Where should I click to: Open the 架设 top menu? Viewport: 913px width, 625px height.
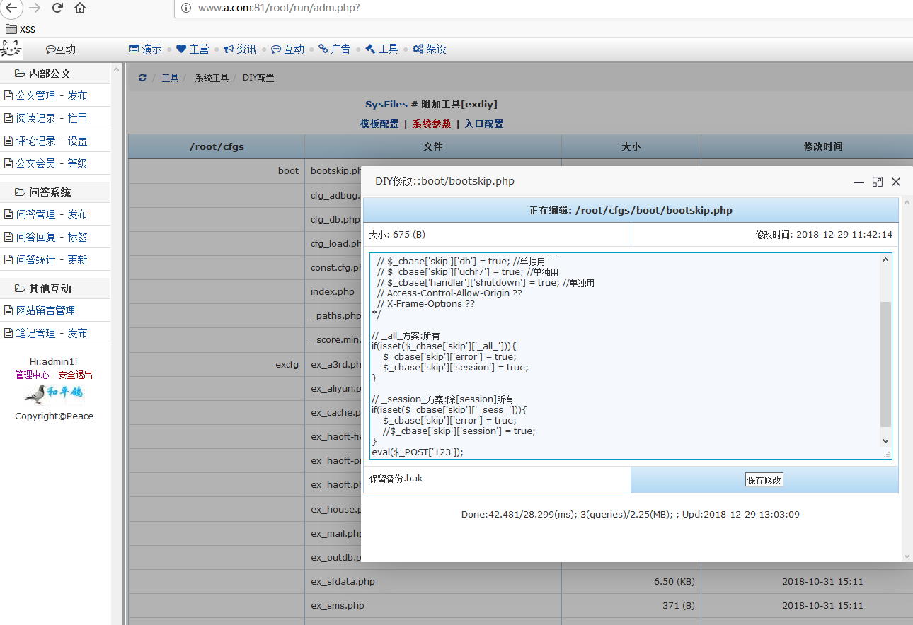click(x=430, y=49)
